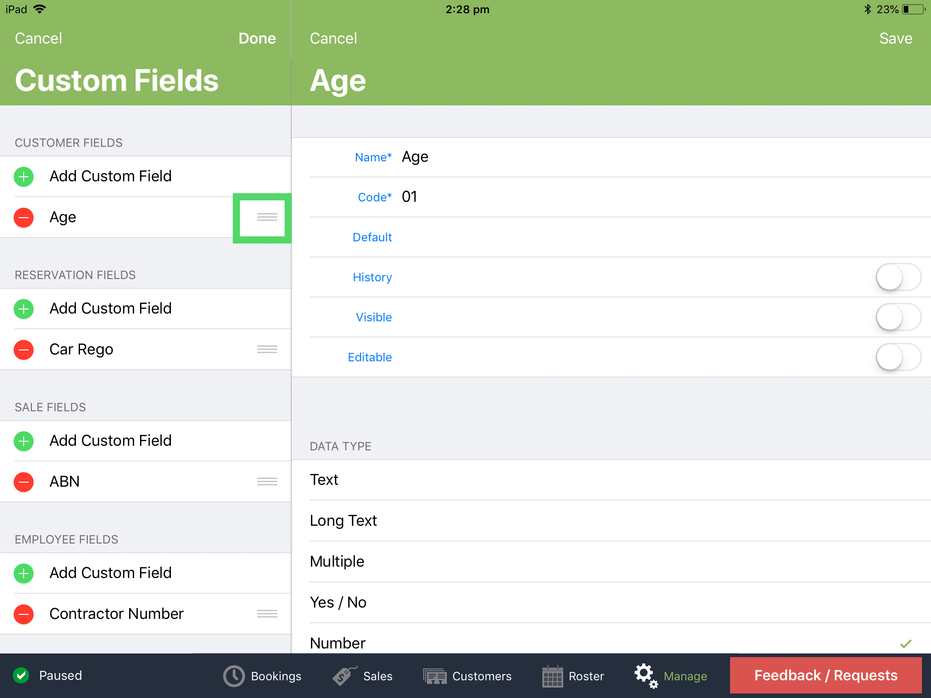Tap the Sales price tag icon
The width and height of the screenshot is (931, 698).
coord(344,676)
